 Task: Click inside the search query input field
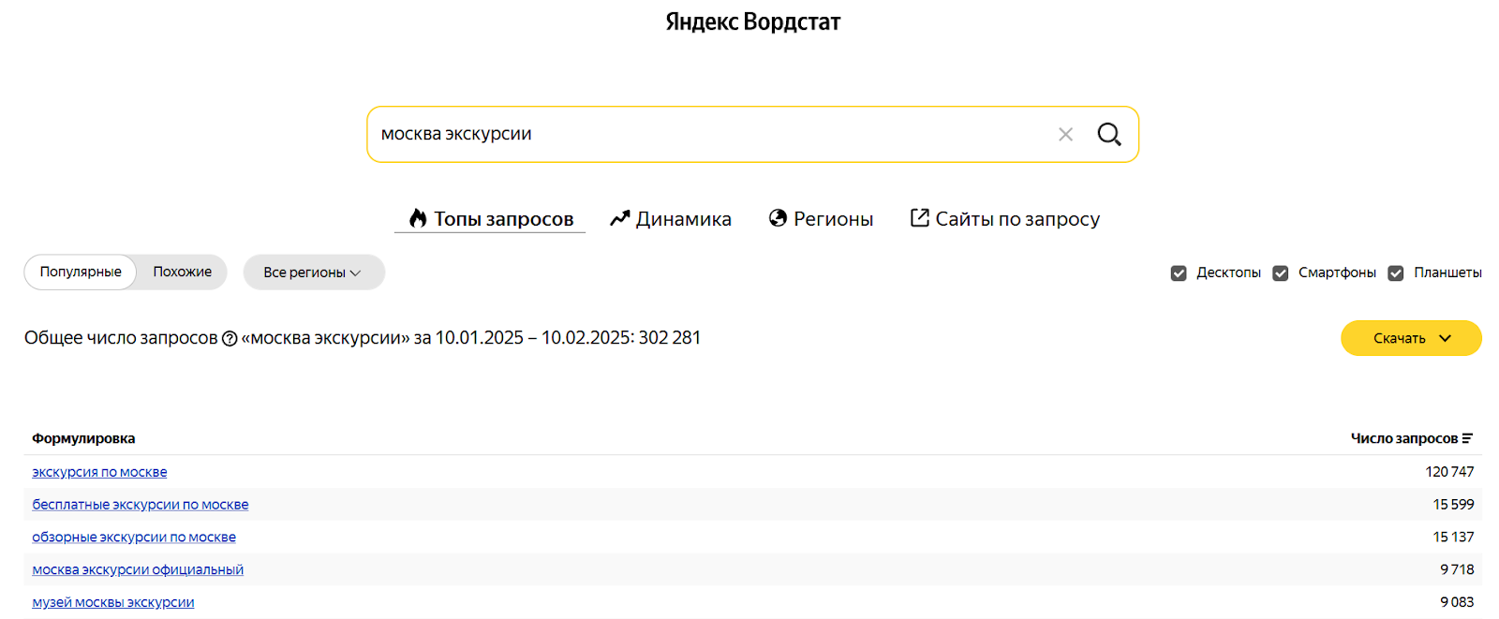(x=656, y=134)
